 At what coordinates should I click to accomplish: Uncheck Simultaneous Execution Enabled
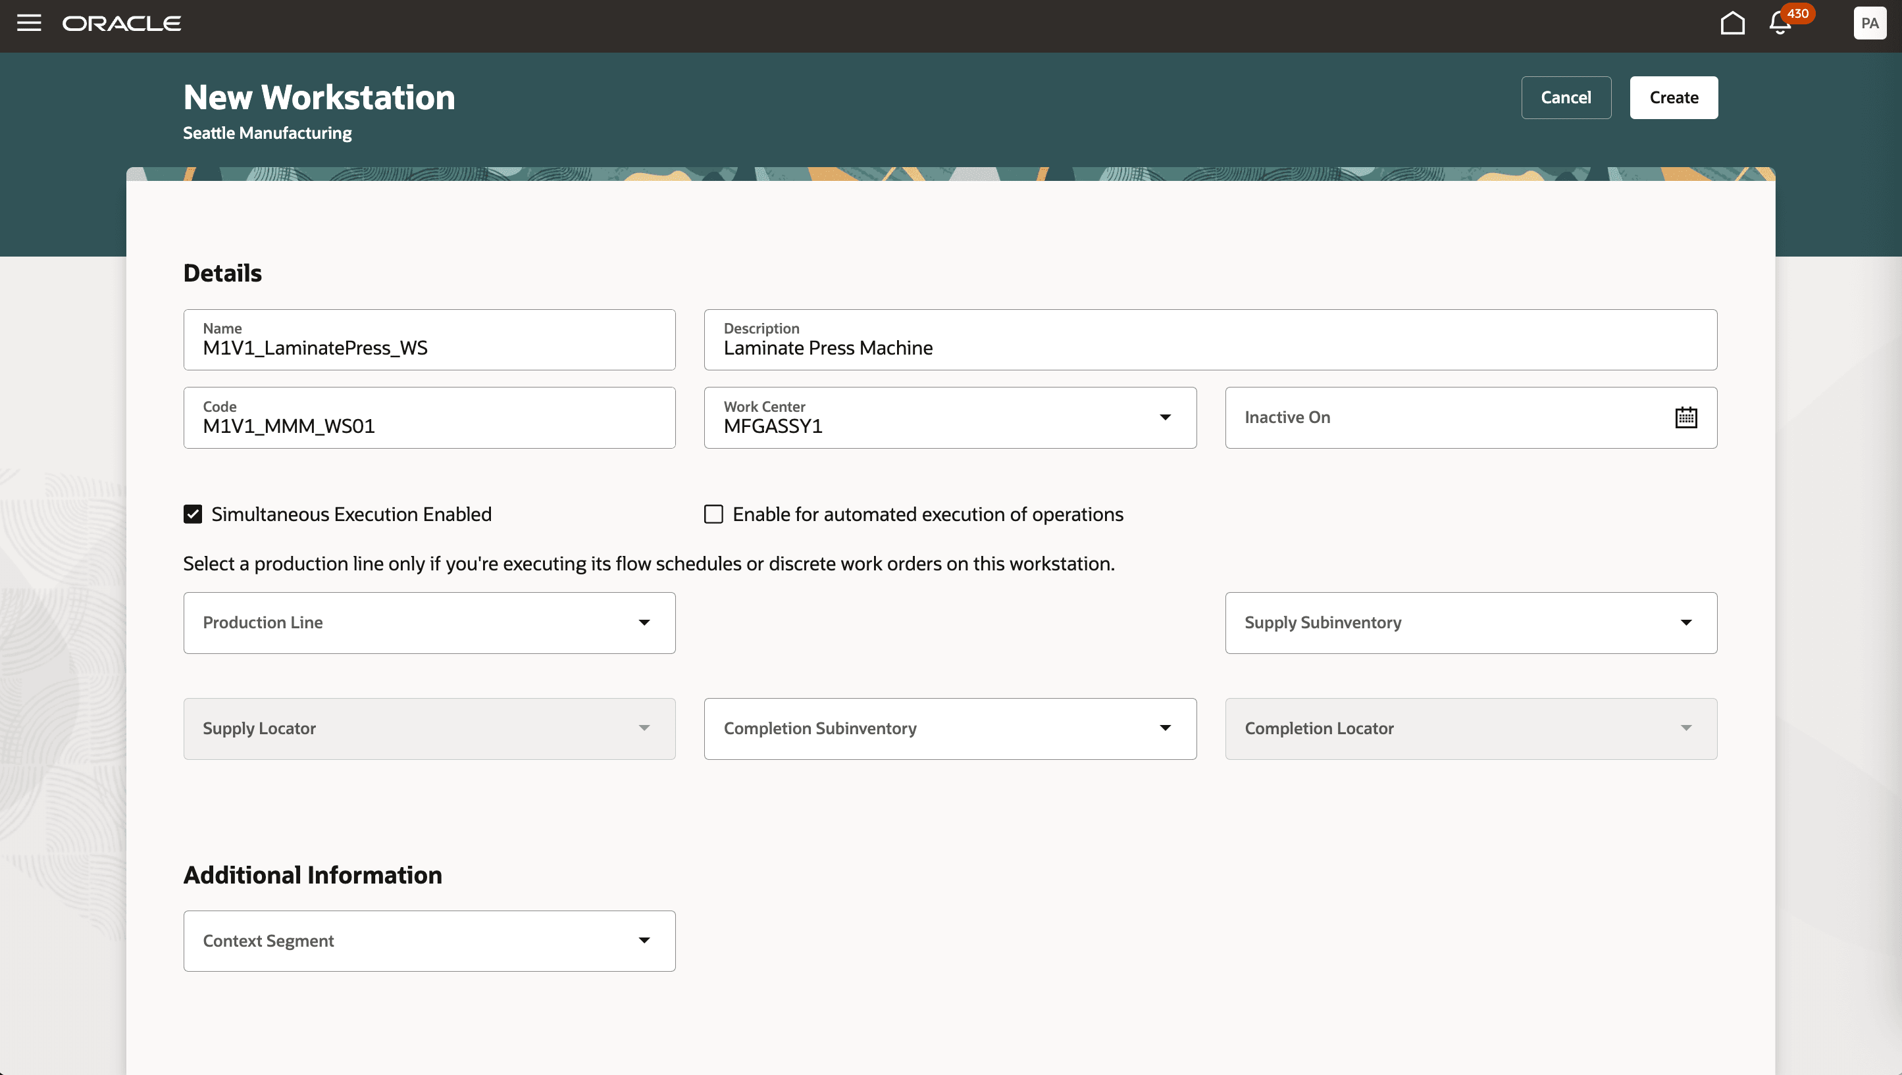coord(193,514)
